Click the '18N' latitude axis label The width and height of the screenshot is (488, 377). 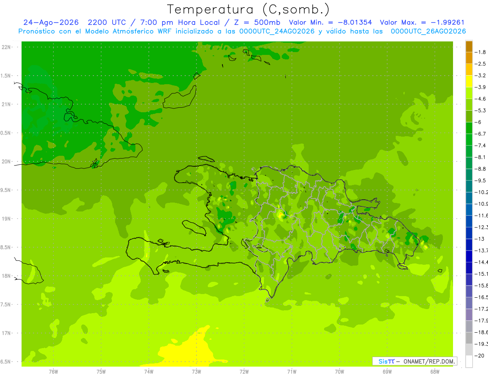coord(7,276)
